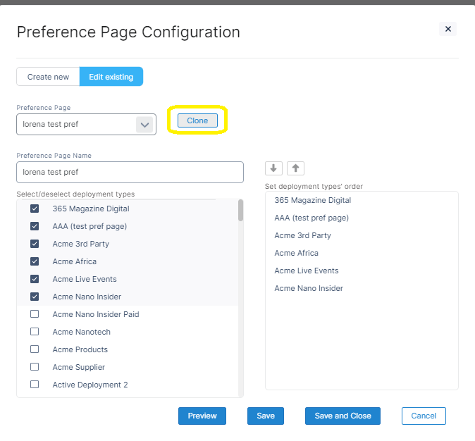Click the move down arrow icon
The height and width of the screenshot is (441, 475).
[273, 168]
